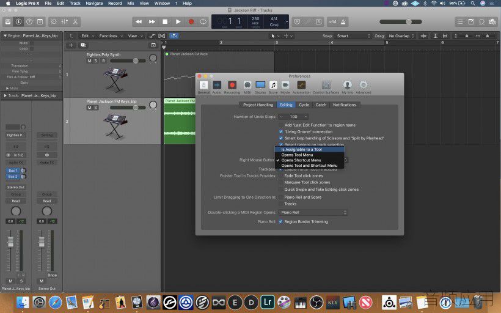Toggle the Inspector button in control bar

tap(18, 22)
